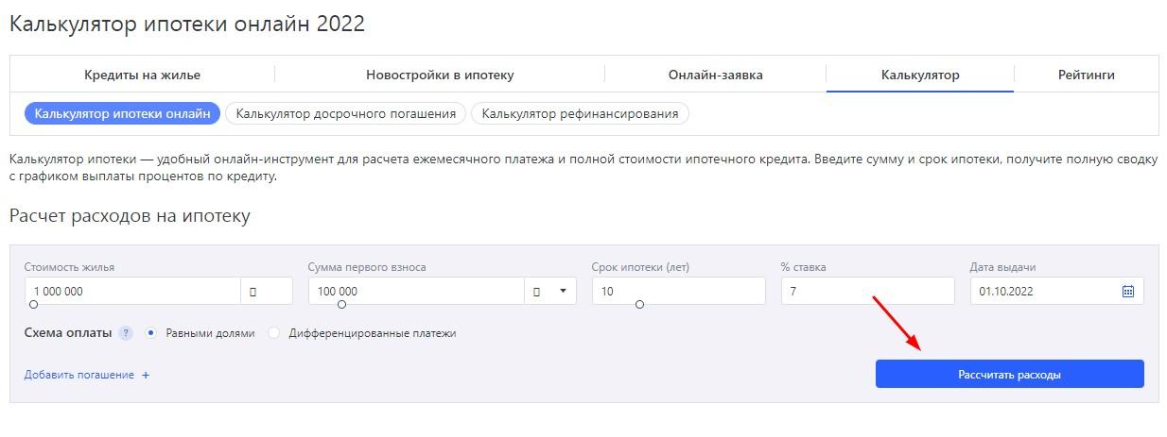
Task: Click the plus icon next to Добавить погашение
Action: pyautogui.click(x=146, y=376)
